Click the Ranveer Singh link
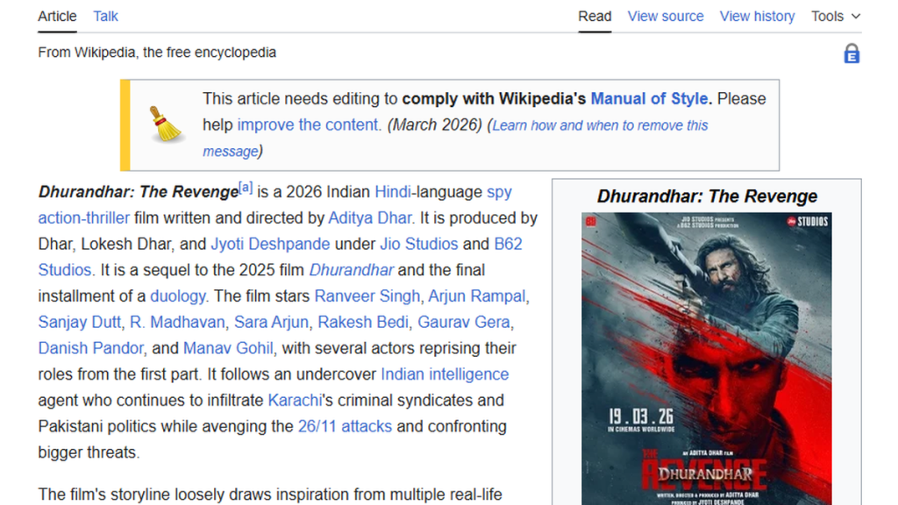The height and width of the screenshot is (505, 898). [x=367, y=295]
